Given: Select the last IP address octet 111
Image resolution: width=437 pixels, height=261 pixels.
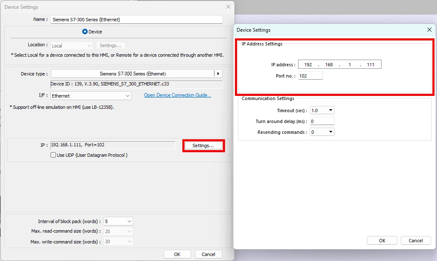Looking at the screenshot, I should [371, 65].
